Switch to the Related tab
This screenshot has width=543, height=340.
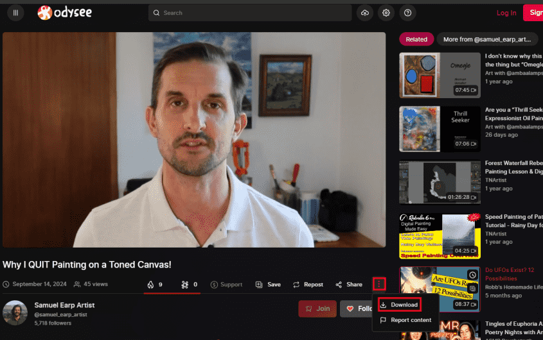pos(416,39)
